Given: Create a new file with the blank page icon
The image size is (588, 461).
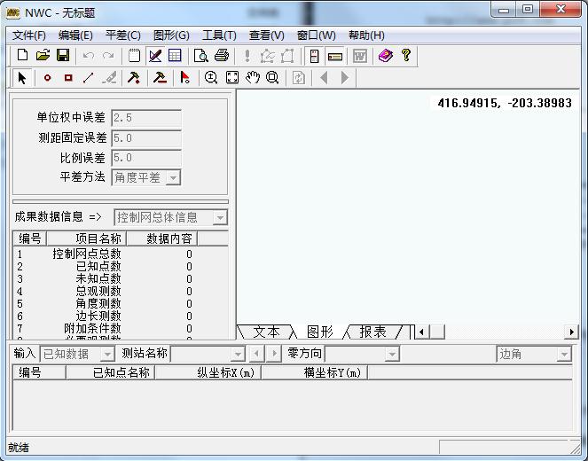Looking at the screenshot, I should (22, 56).
